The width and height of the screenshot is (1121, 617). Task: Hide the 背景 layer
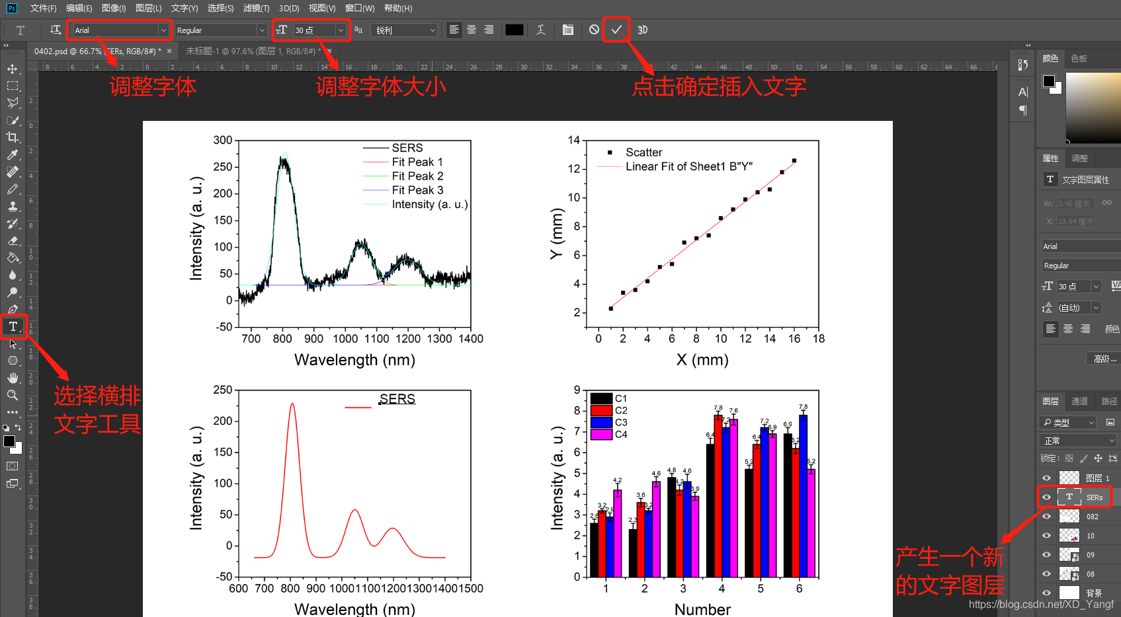click(x=1046, y=593)
